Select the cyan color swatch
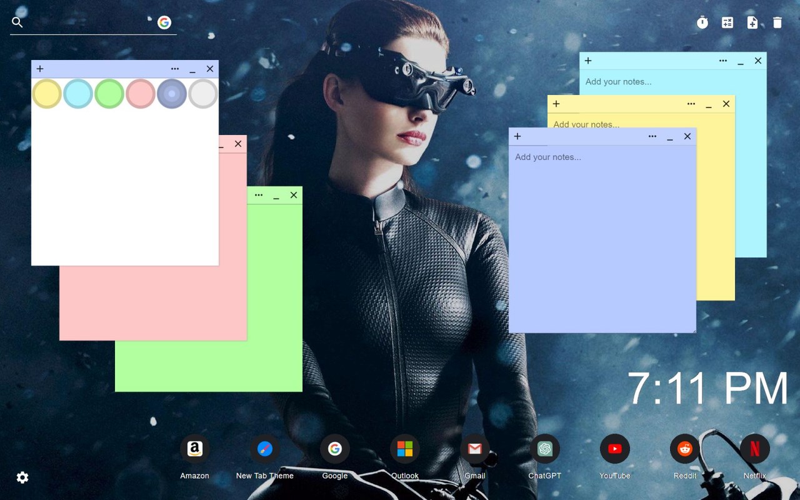 pyautogui.click(x=78, y=94)
